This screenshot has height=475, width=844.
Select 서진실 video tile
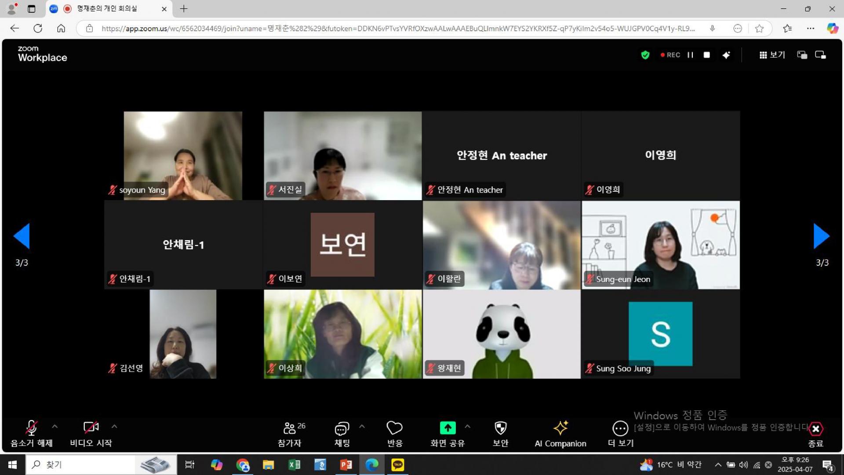(x=342, y=156)
